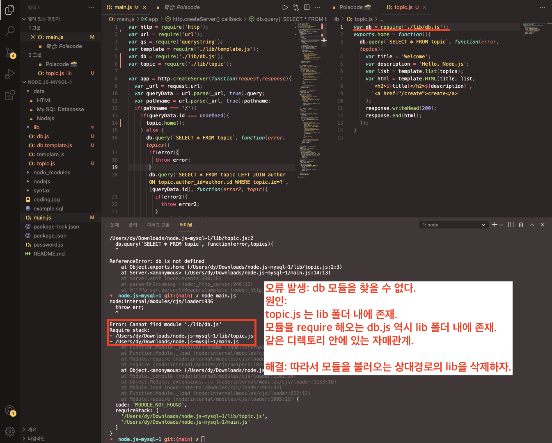The width and height of the screenshot is (552, 443).
Task: Click the main.js breadcrumb in left editor
Action: pyautogui.click(x=121, y=19)
